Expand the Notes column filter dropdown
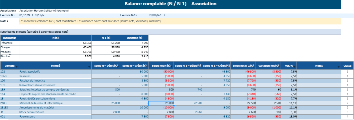This screenshot has height=120, width=354. pyautogui.click(x=339, y=67)
